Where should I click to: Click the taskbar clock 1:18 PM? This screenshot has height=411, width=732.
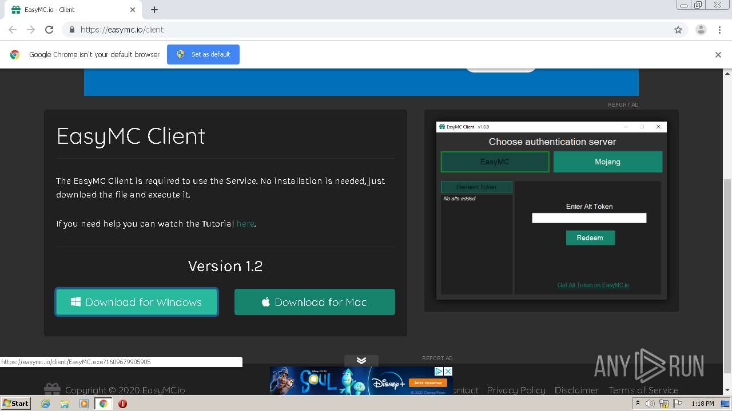click(x=703, y=404)
